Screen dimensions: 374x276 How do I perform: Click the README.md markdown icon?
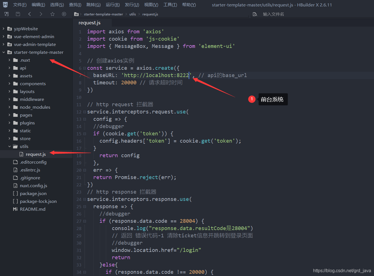click(x=15, y=209)
